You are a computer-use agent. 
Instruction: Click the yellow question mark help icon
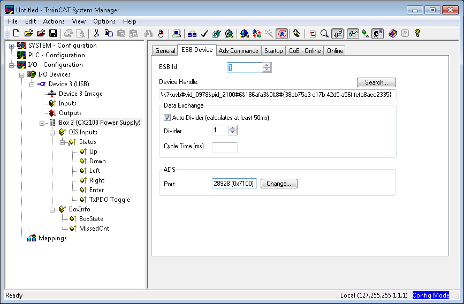(417, 33)
